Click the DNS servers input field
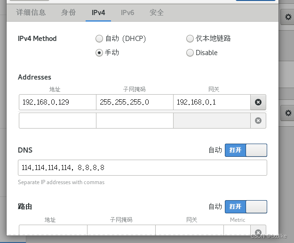The height and width of the screenshot is (243, 294). click(143, 168)
